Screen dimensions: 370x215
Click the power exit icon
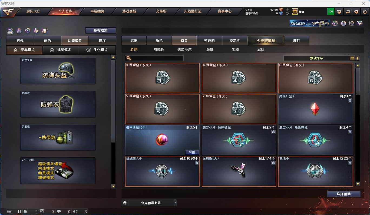tap(365, 12)
